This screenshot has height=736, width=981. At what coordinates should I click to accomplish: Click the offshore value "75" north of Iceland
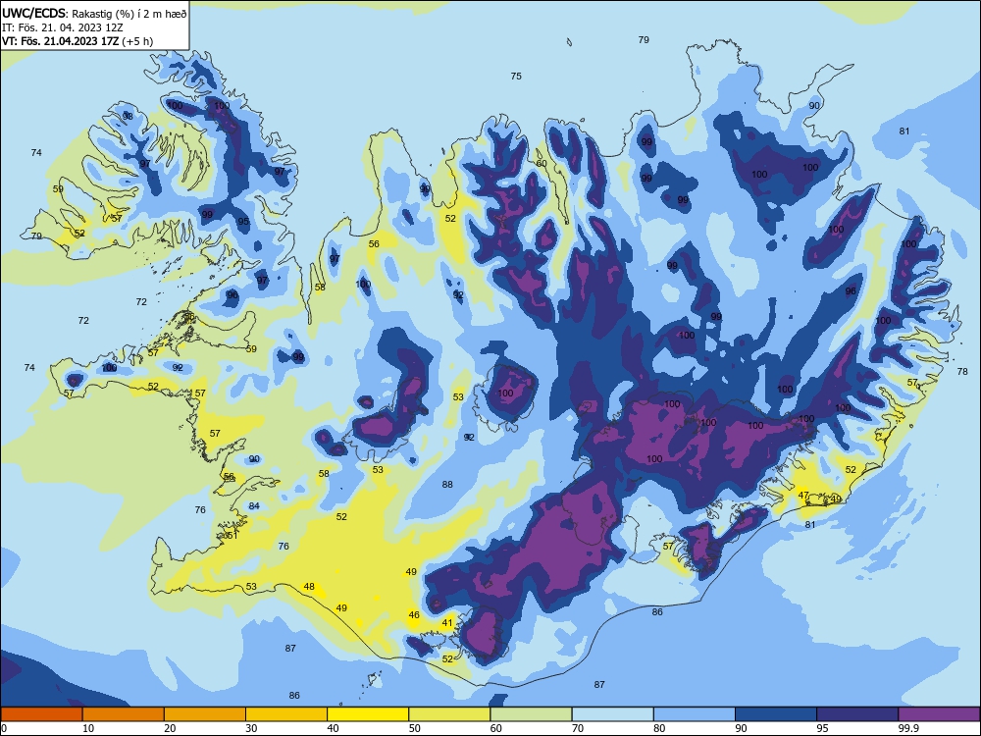click(x=516, y=76)
